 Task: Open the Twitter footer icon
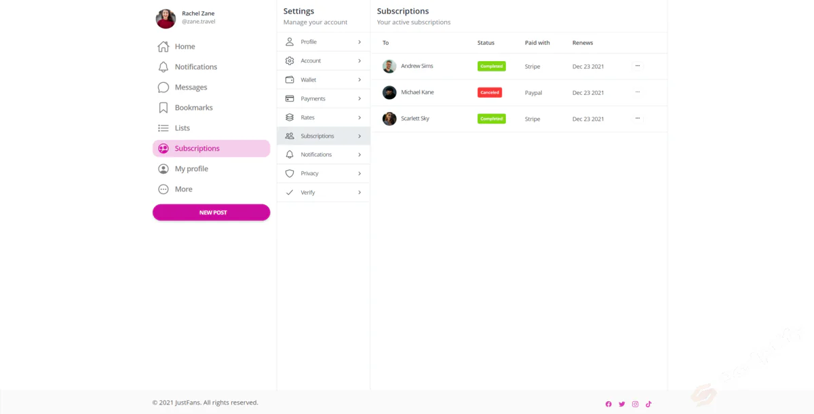tap(621, 404)
